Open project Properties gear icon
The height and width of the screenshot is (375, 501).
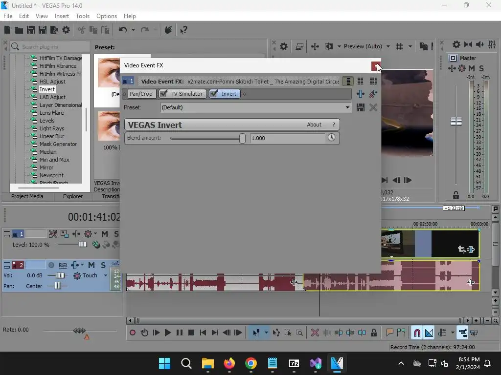[66, 30]
